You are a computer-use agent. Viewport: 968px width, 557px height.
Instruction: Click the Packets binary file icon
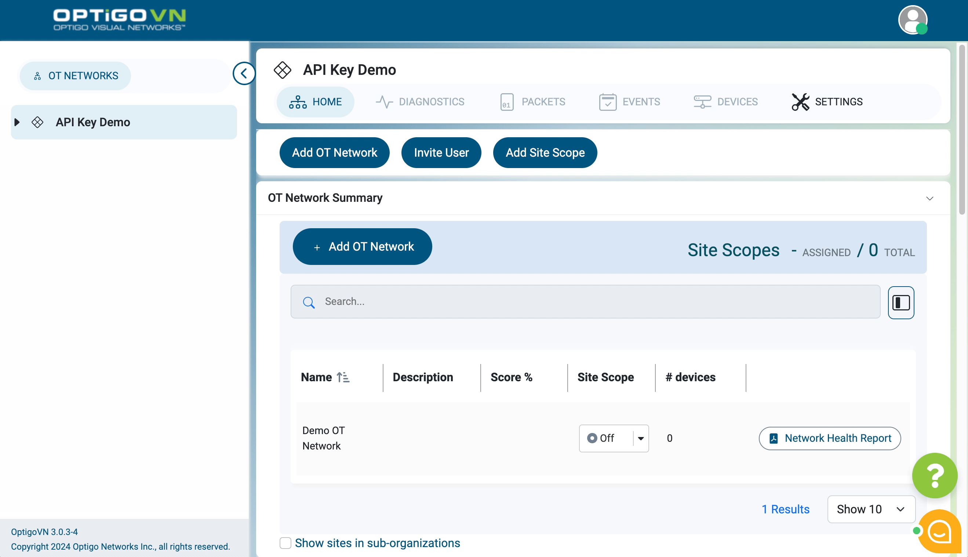tap(507, 102)
